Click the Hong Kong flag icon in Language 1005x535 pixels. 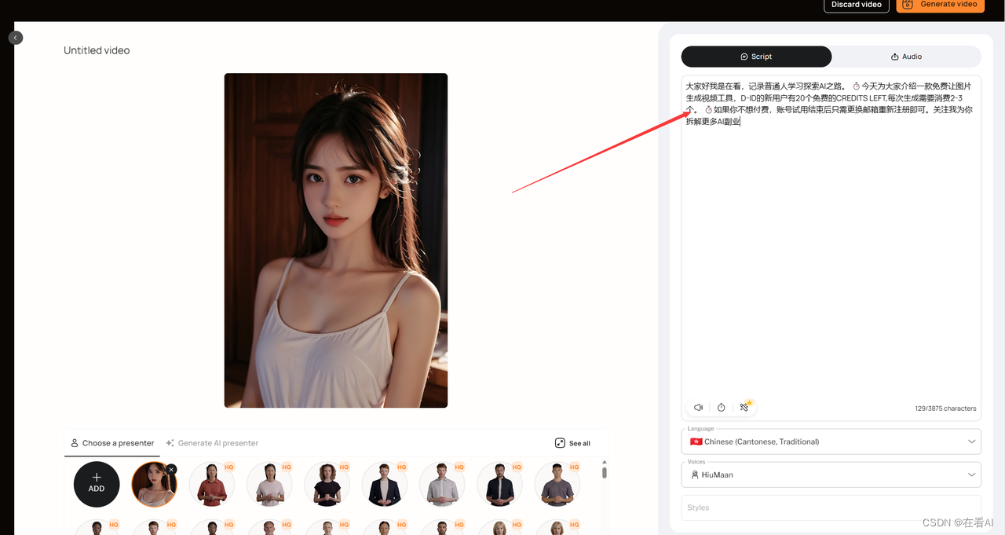(x=696, y=442)
